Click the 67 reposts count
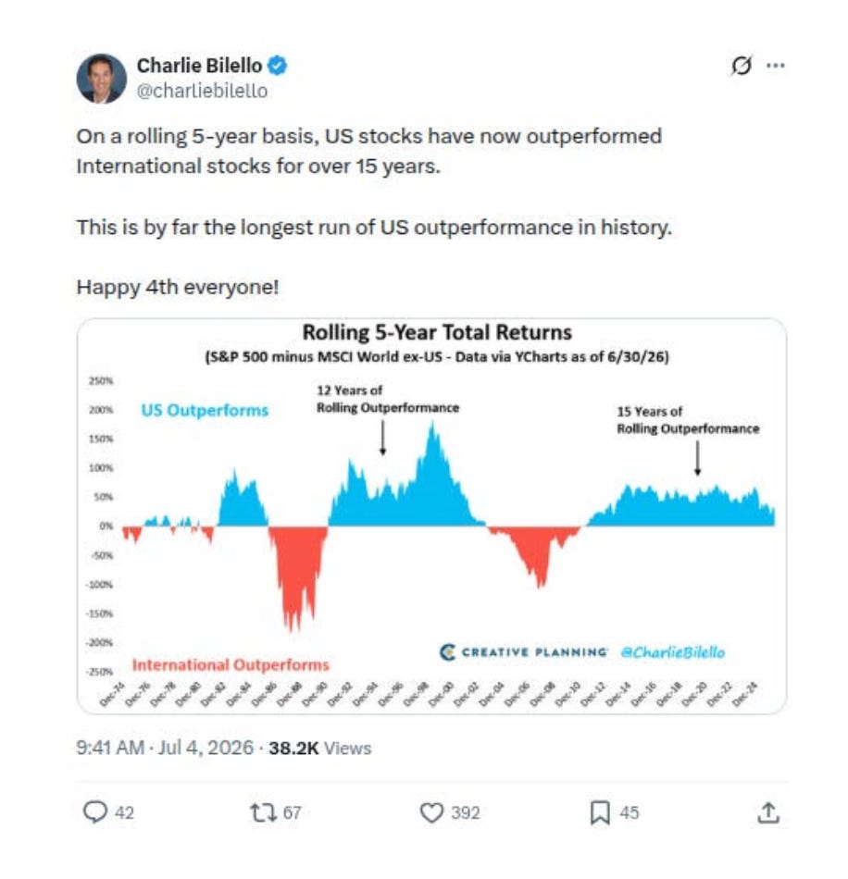The image size is (848, 879). pos(292,813)
